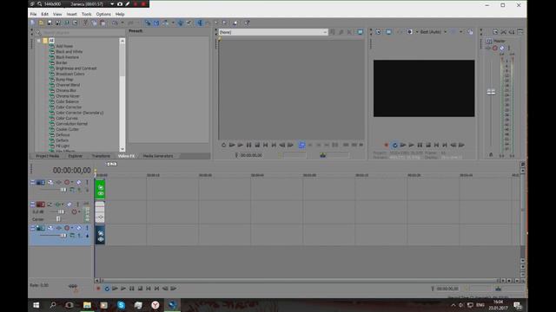556x312 pixels.
Task: Switch to the Media Generators tab
Action: [158, 156]
